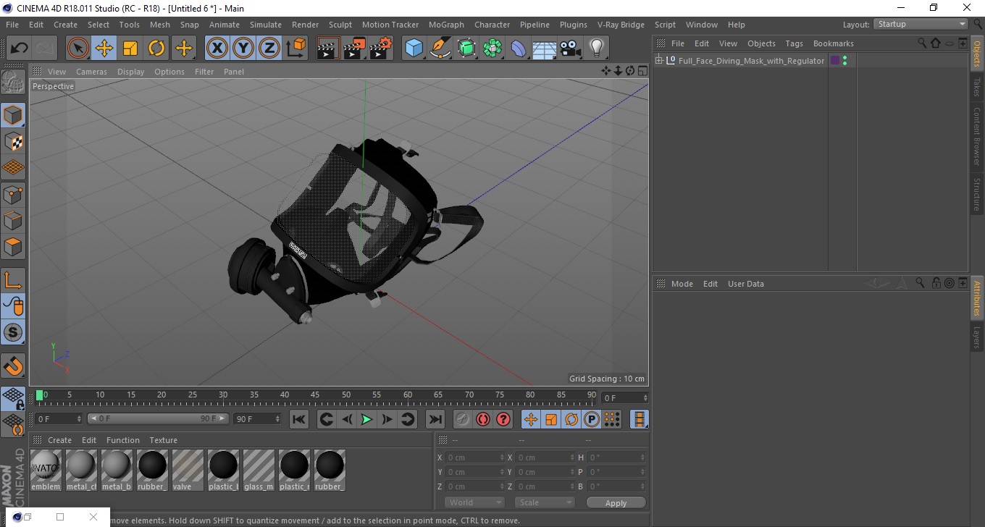Open the MoGraph menu
This screenshot has height=527, width=985.
click(446, 25)
